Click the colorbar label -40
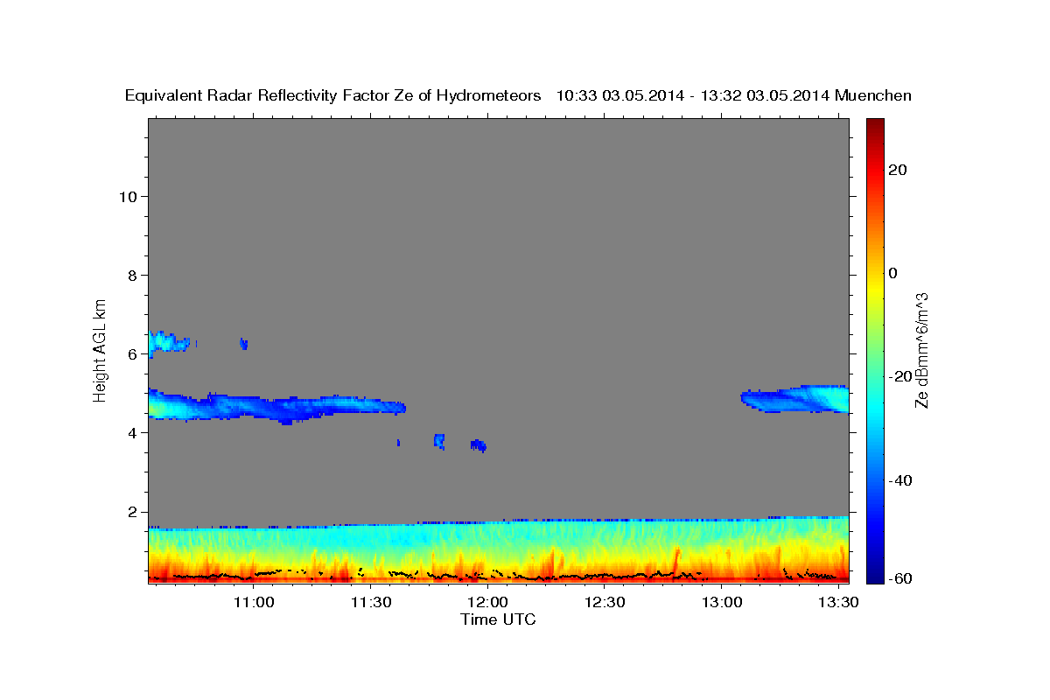The width and height of the screenshot is (1050, 700). [900, 479]
